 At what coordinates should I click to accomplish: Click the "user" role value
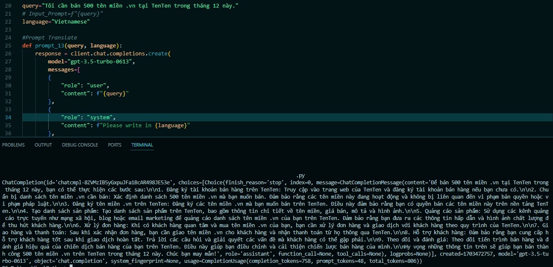[97, 85]
